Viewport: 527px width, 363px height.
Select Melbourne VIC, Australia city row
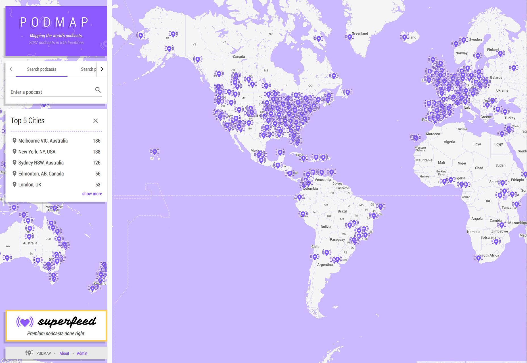(x=56, y=141)
